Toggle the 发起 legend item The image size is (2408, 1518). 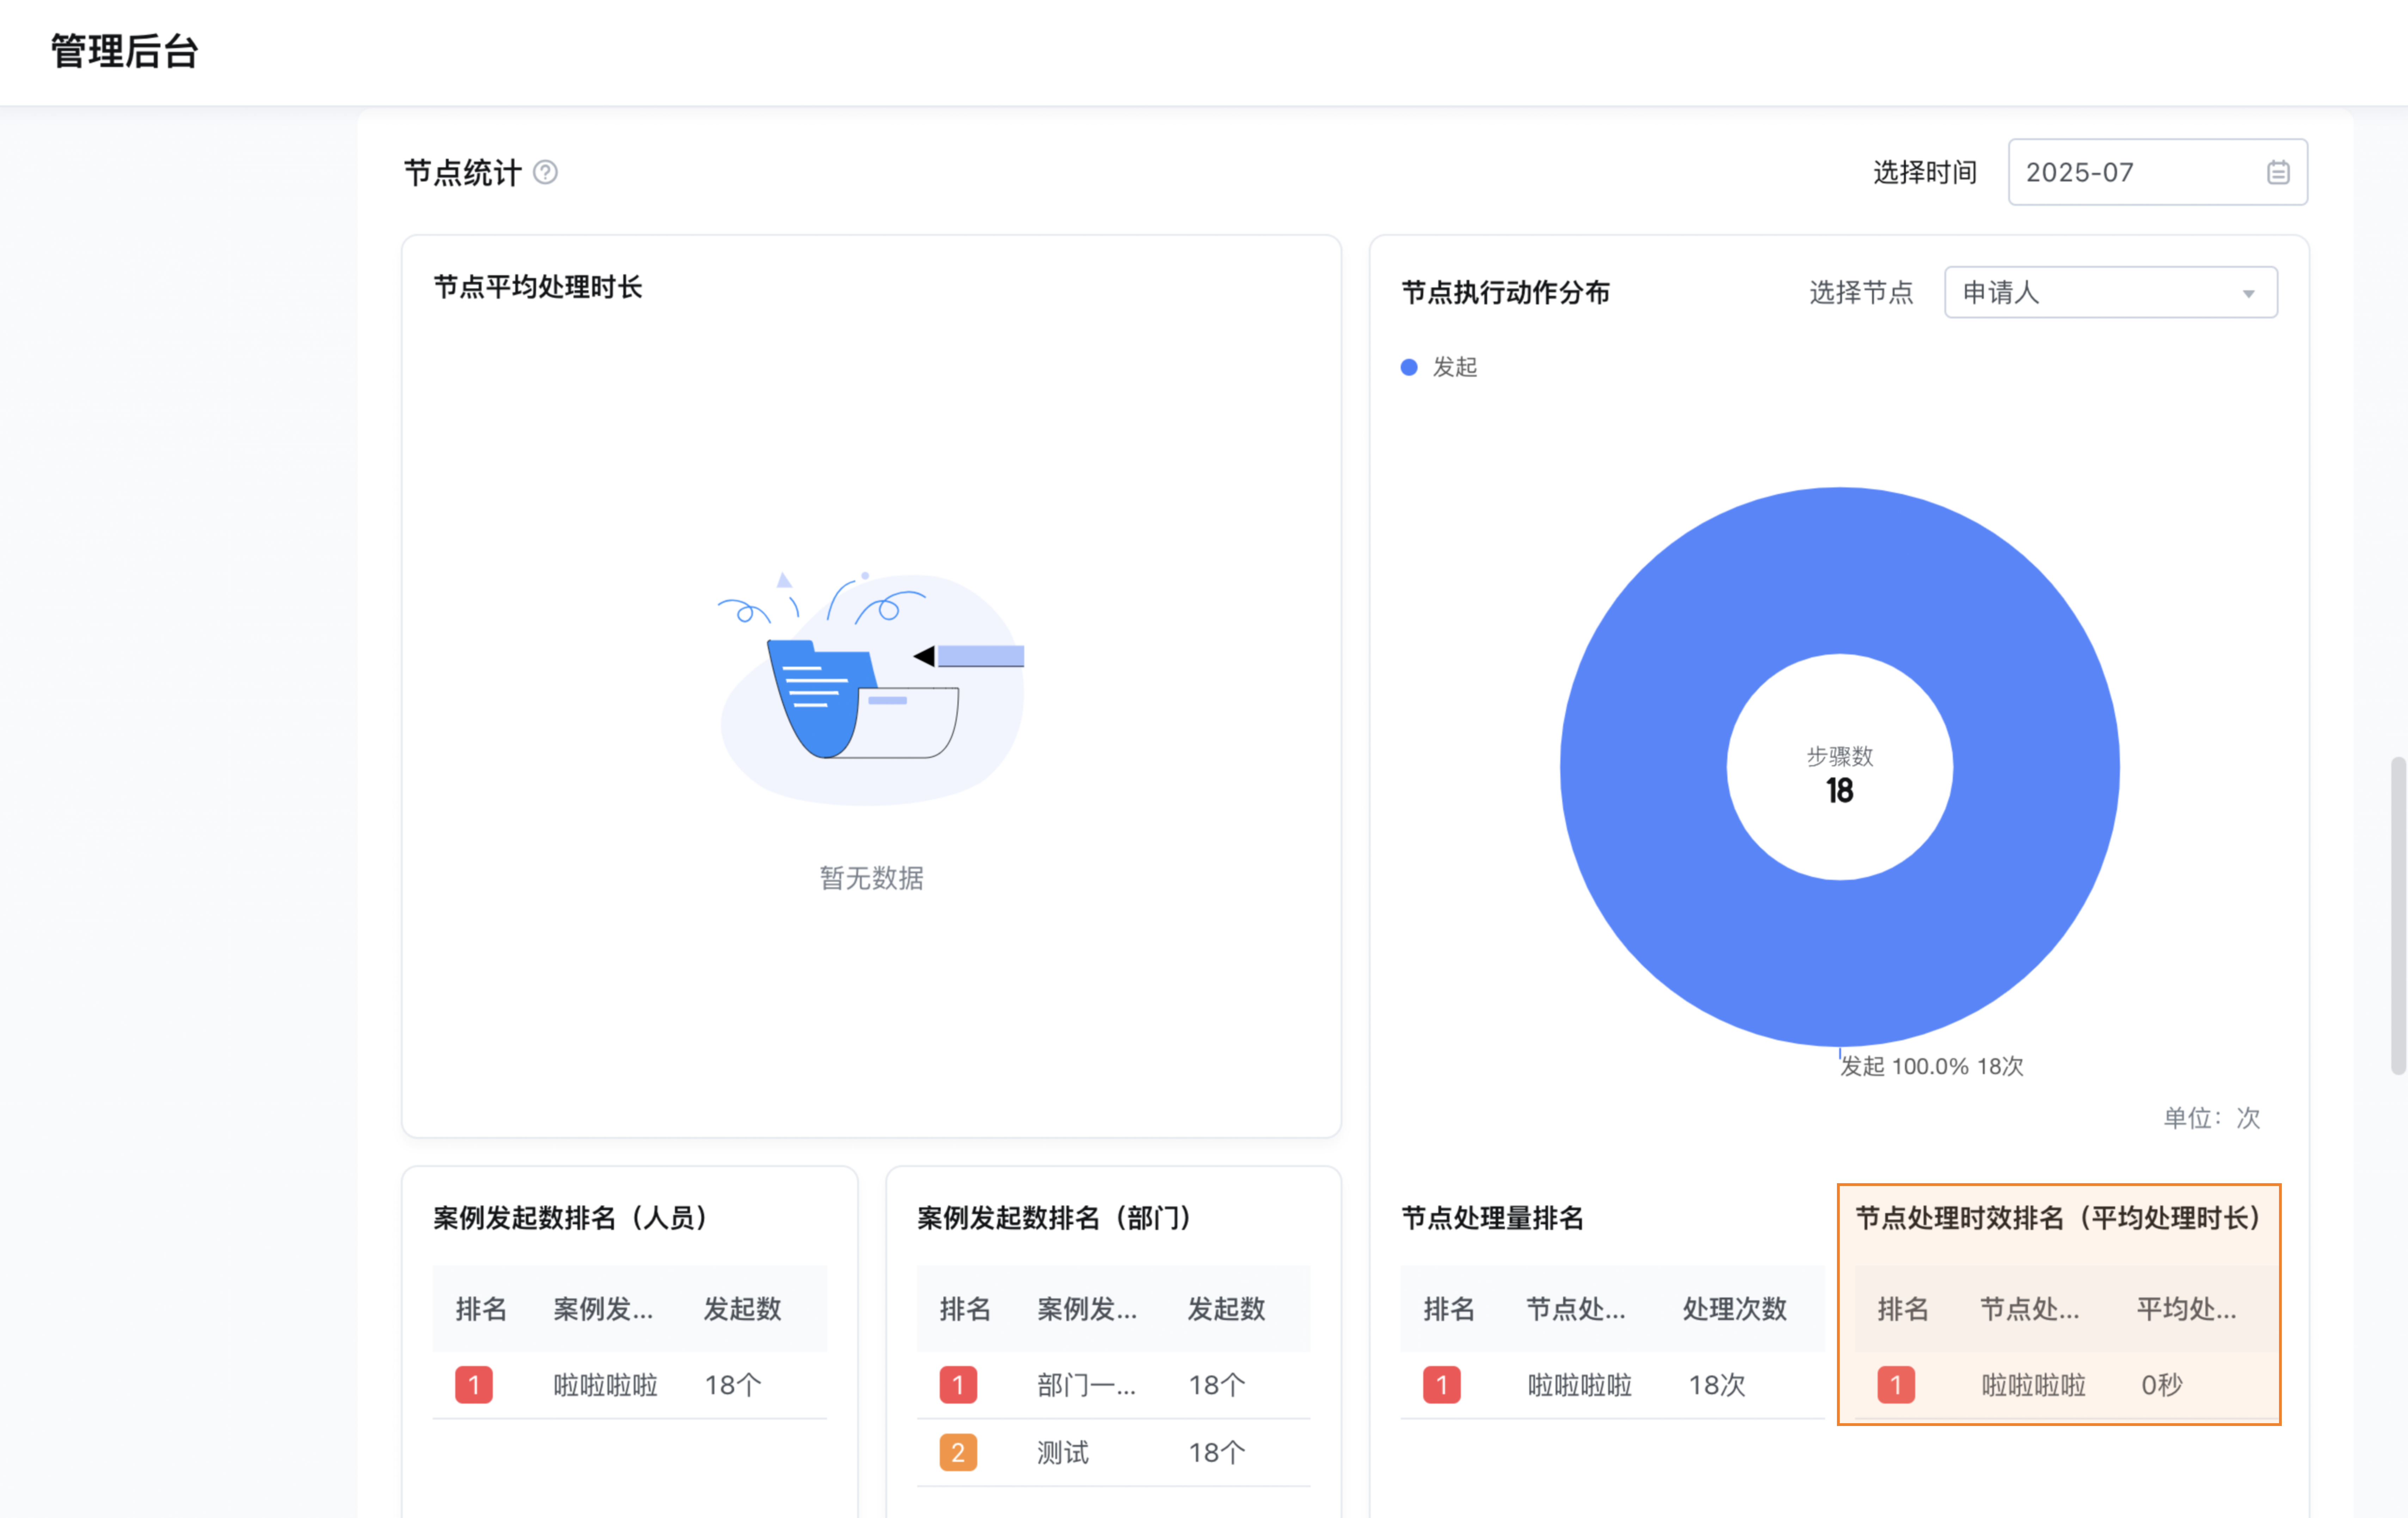1439,367
